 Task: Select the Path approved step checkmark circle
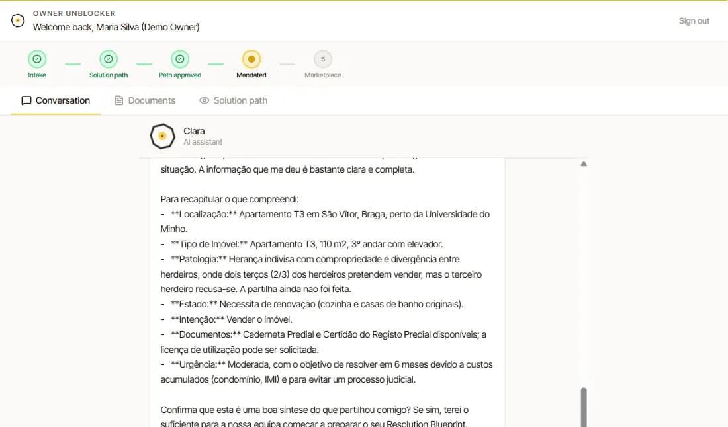click(x=179, y=59)
